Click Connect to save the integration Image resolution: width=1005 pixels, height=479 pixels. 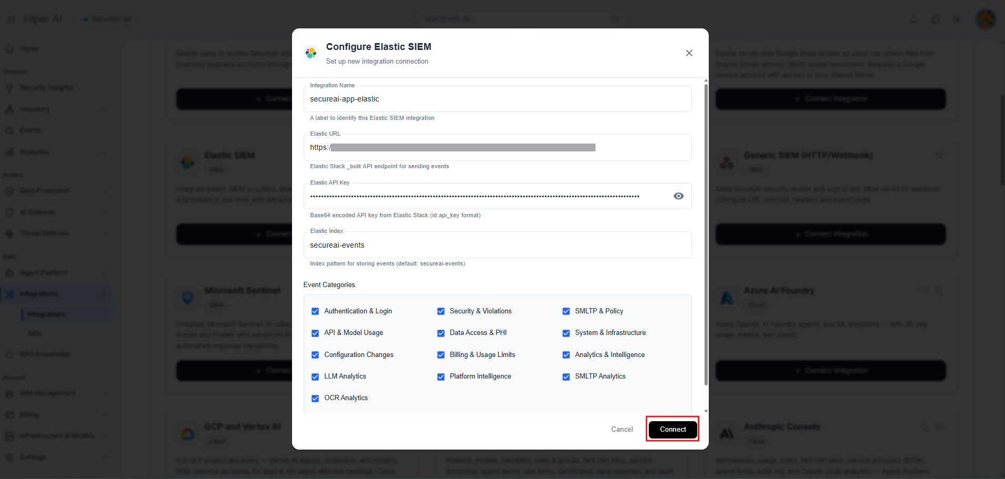pos(673,429)
